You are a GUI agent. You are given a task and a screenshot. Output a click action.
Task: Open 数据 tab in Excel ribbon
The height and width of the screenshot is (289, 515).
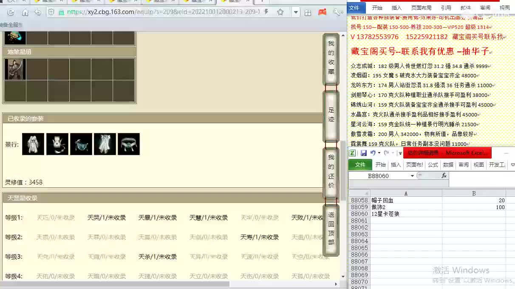[x=448, y=165]
